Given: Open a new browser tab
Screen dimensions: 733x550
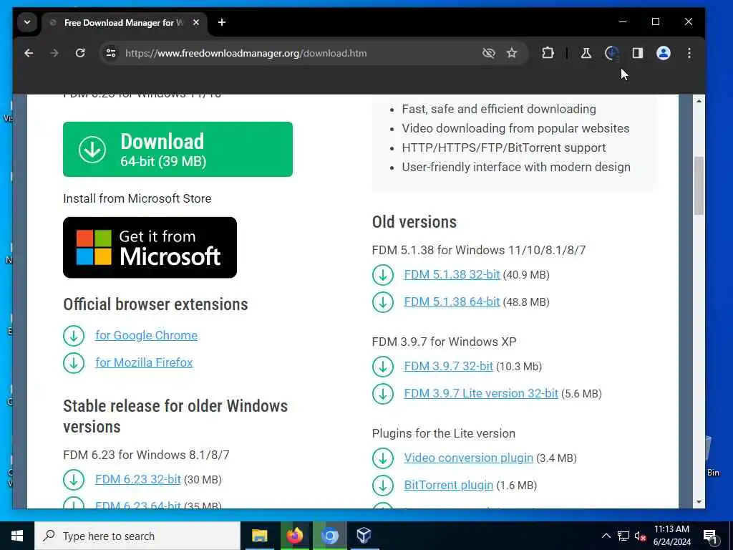Looking at the screenshot, I should pyautogui.click(x=222, y=22).
